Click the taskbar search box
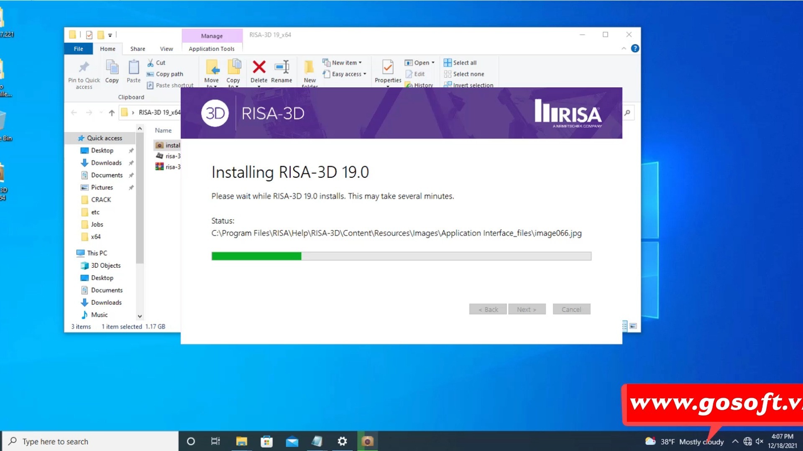Image resolution: width=803 pixels, height=451 pixels. pyautogui.click(x=91, y=441)
